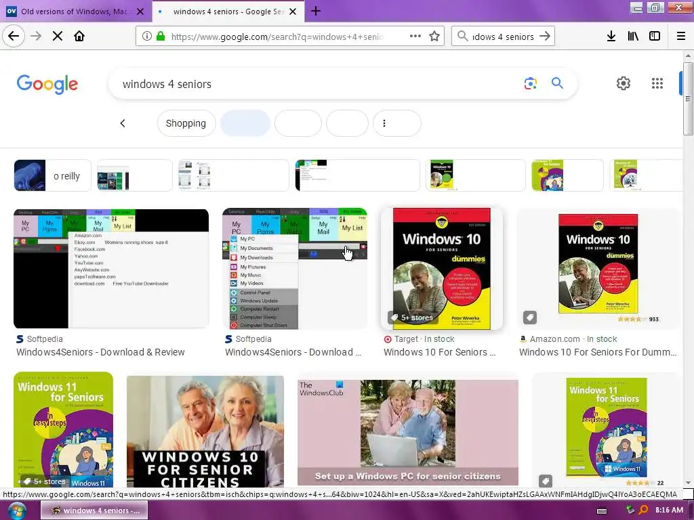Open Windows 11 for Seniors green book, bottom left

tap(63, 429)
